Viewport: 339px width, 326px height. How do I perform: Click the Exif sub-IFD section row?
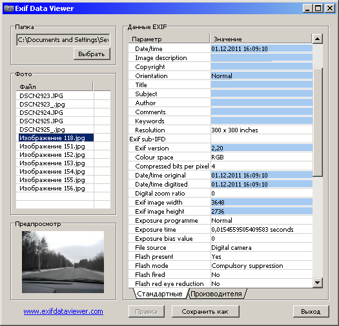(x=221, y=139)
